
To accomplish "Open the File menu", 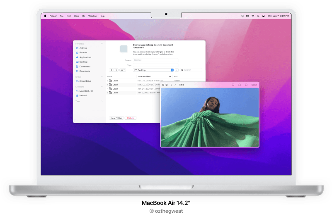I will tap(62, 16).
